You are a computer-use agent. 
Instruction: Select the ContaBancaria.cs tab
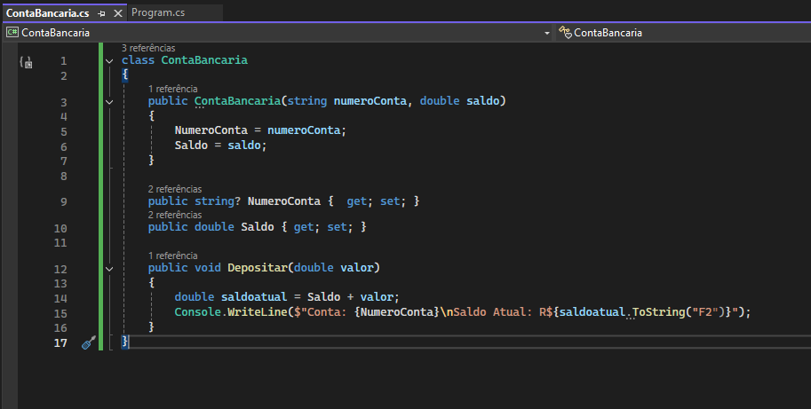pyautogui.click(x=48, y=13)
